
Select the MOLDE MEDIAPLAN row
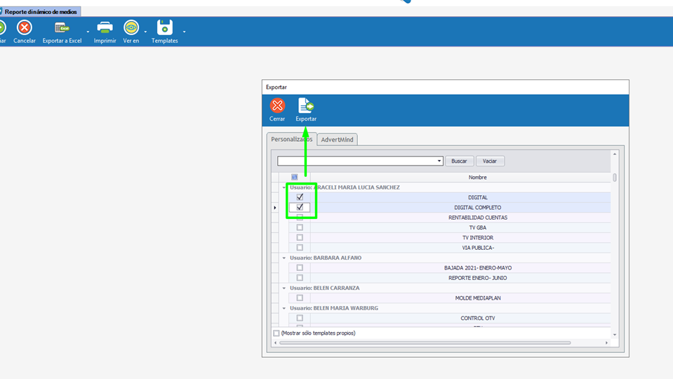point(477,298)
